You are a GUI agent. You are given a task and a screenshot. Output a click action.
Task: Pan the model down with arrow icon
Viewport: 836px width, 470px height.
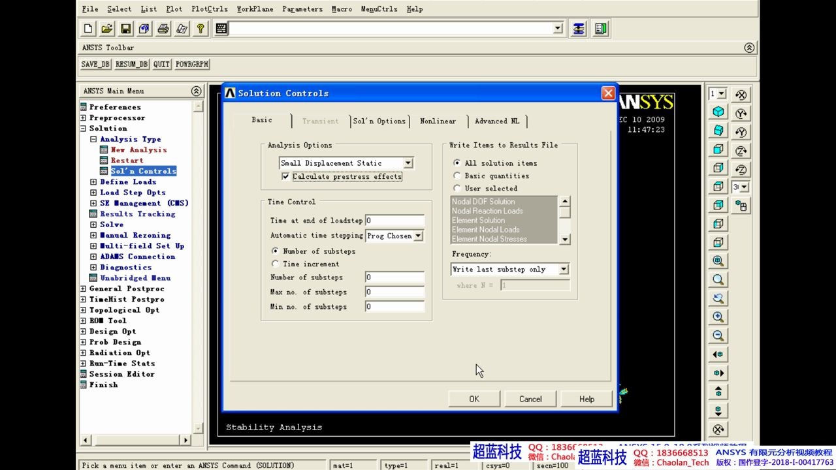click(718, 411)
